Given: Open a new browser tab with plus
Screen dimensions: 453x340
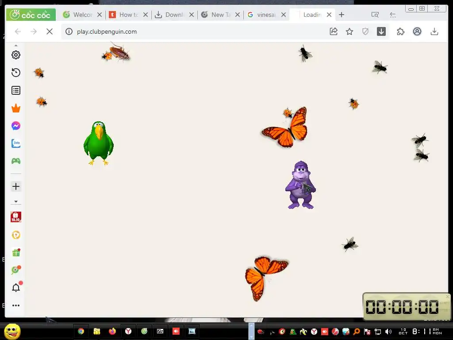Looking at the screenshot, I should click(x=342, y=15).
